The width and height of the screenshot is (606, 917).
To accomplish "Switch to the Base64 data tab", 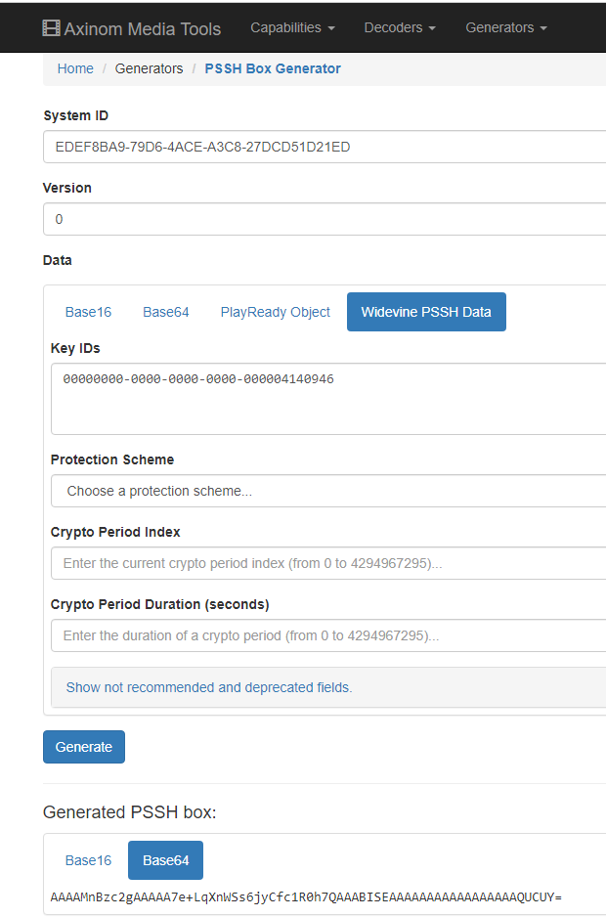I will click(165, 312).
